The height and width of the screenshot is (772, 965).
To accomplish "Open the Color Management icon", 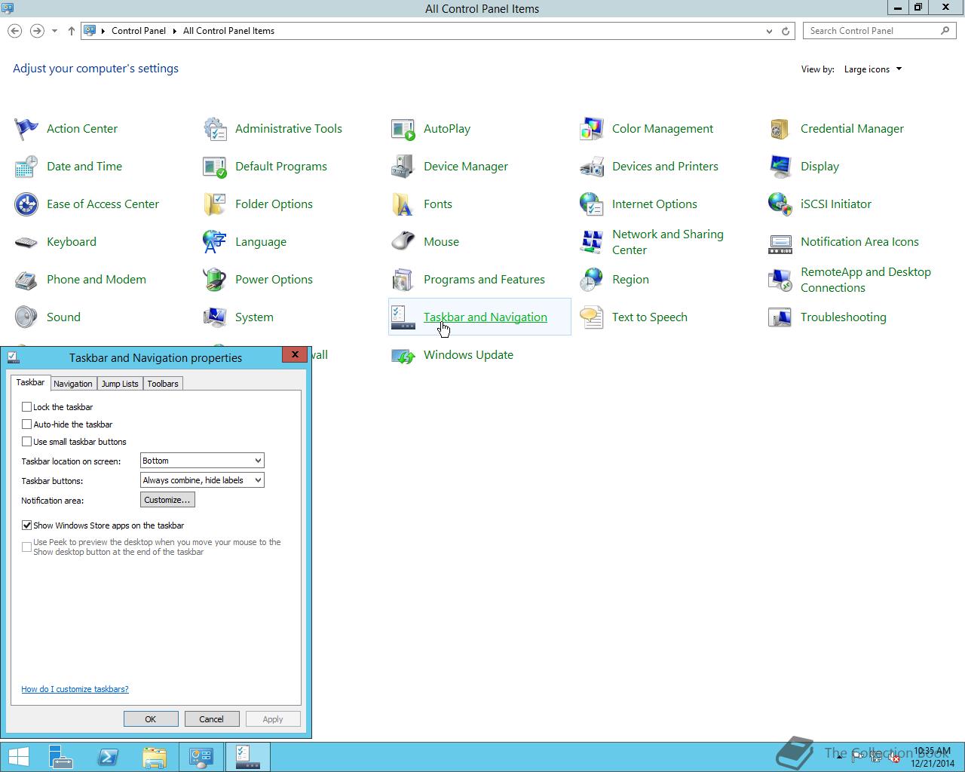I will click(592, 129).
